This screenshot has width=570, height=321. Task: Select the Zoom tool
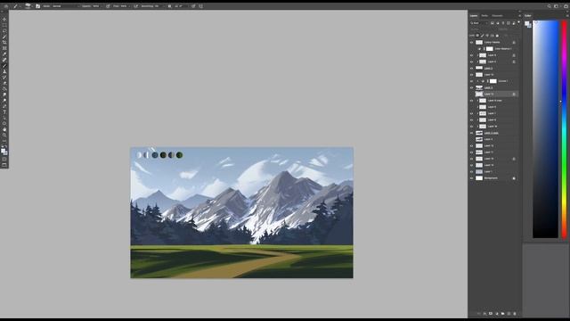[4, 135]
